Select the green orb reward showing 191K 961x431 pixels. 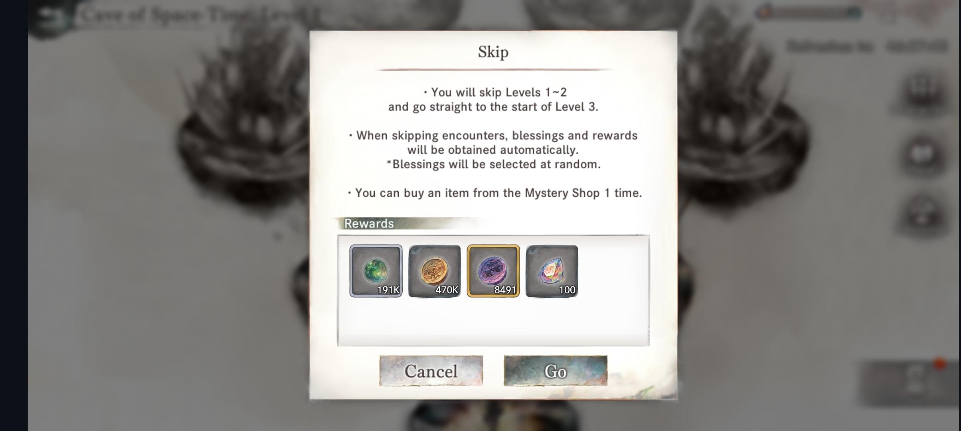point(376,271)
